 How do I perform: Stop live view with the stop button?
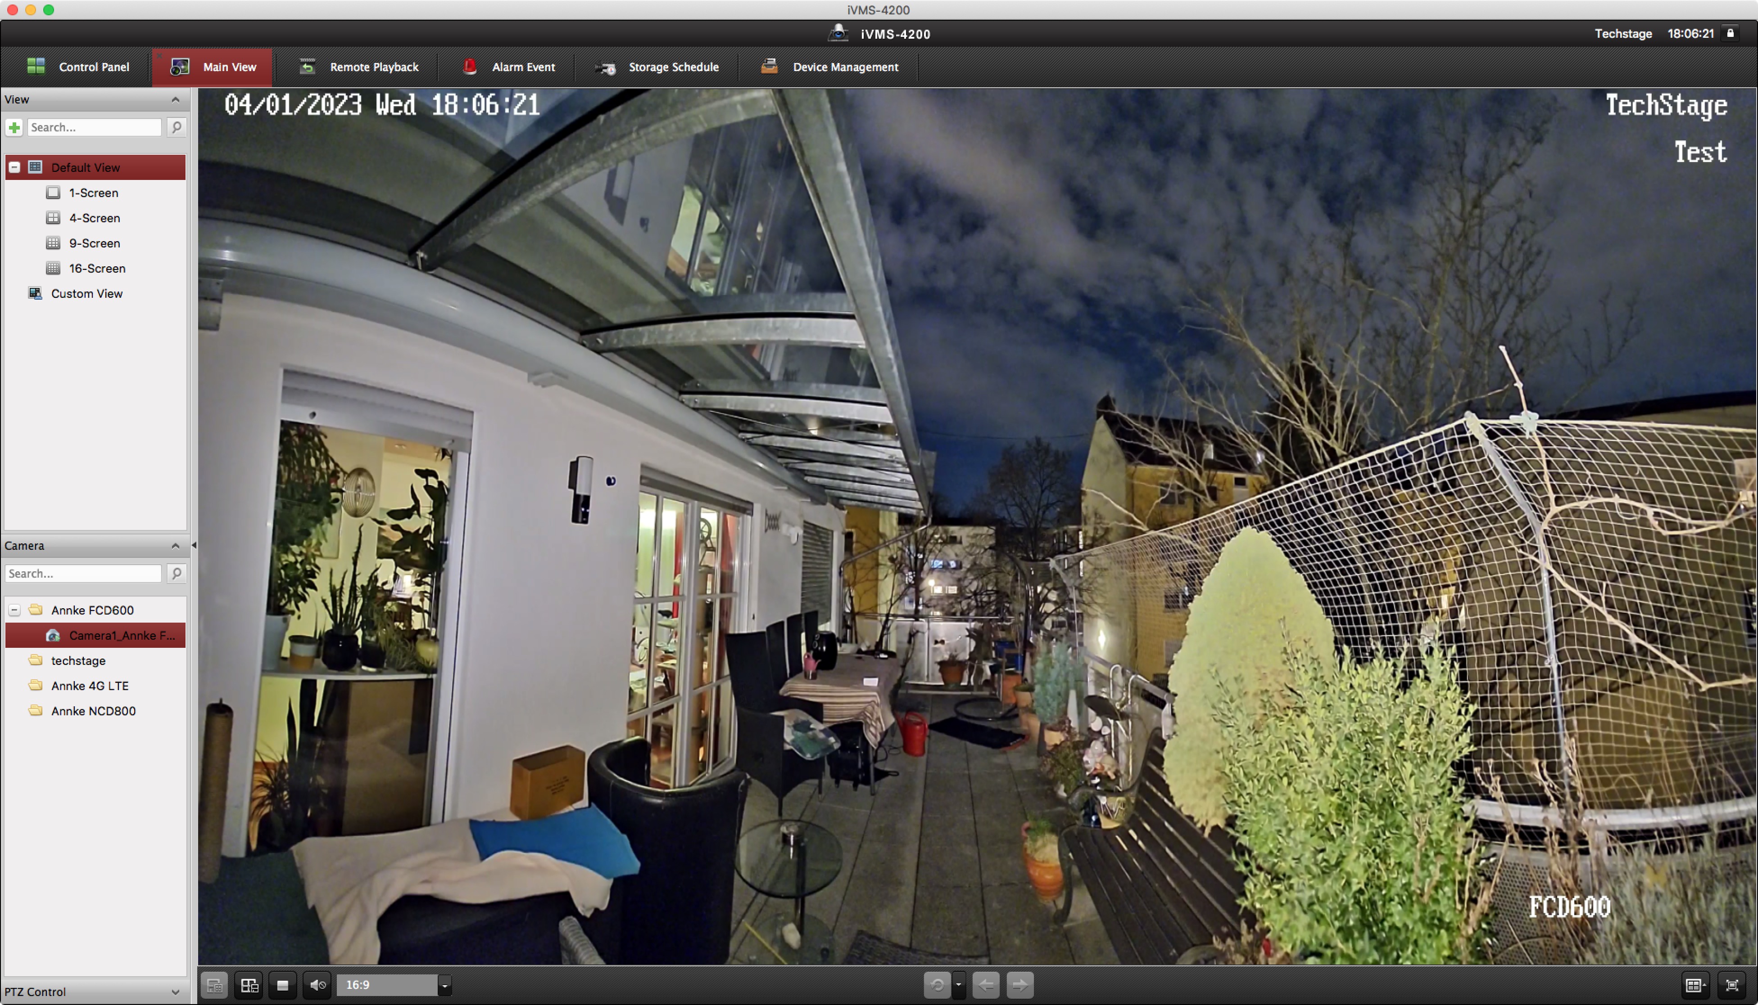pyautogui.click(x=282, y=985)
